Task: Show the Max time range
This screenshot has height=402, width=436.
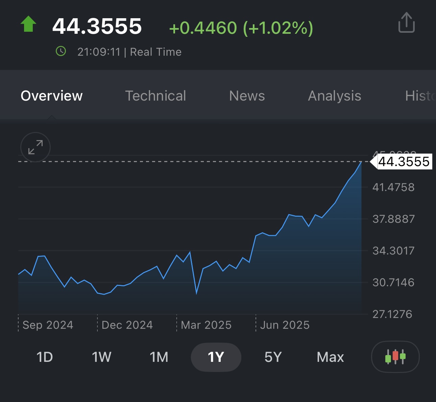Action: click(x=330, y=357)
